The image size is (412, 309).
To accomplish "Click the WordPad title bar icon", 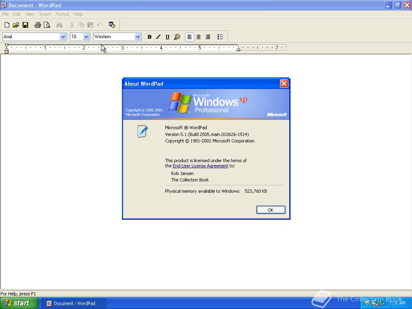I will click(x=4, y=5).
